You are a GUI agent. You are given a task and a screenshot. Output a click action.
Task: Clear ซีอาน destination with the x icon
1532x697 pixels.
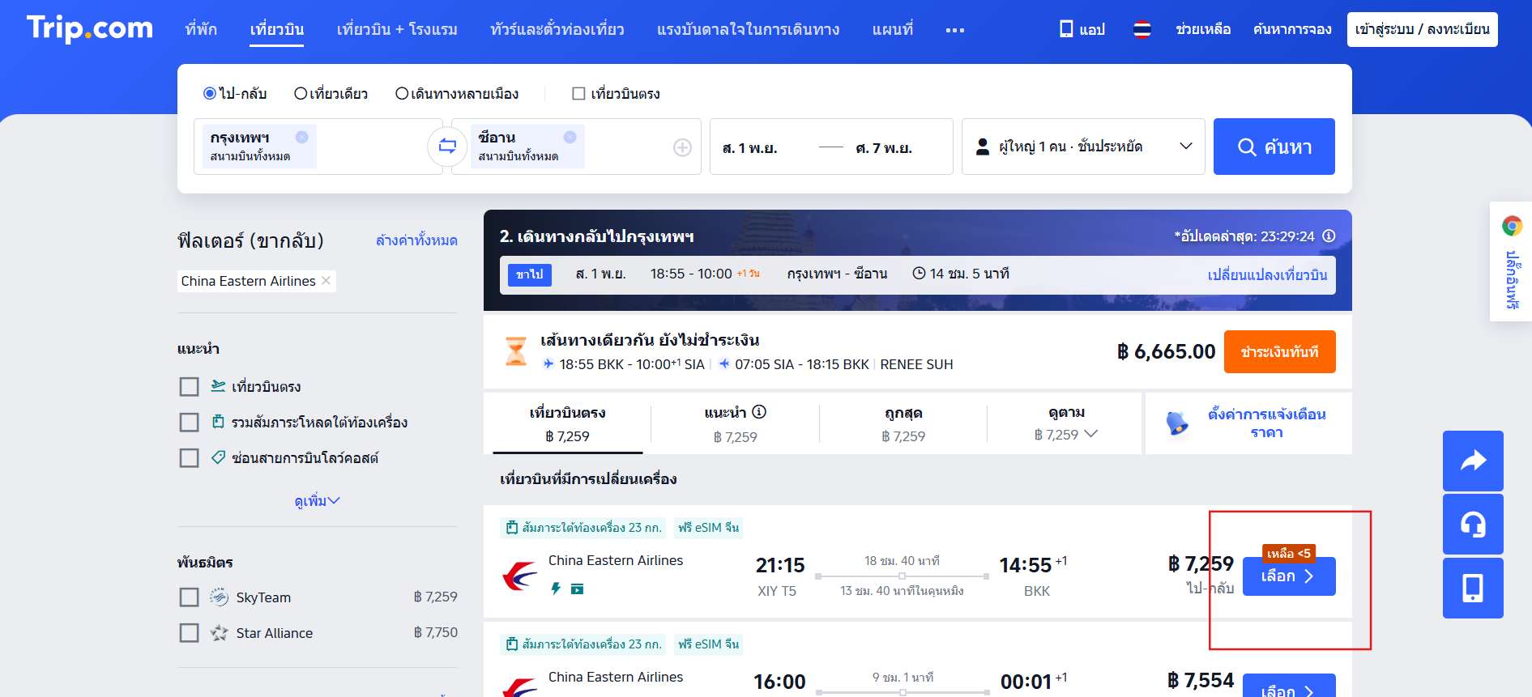pos(570,137)
